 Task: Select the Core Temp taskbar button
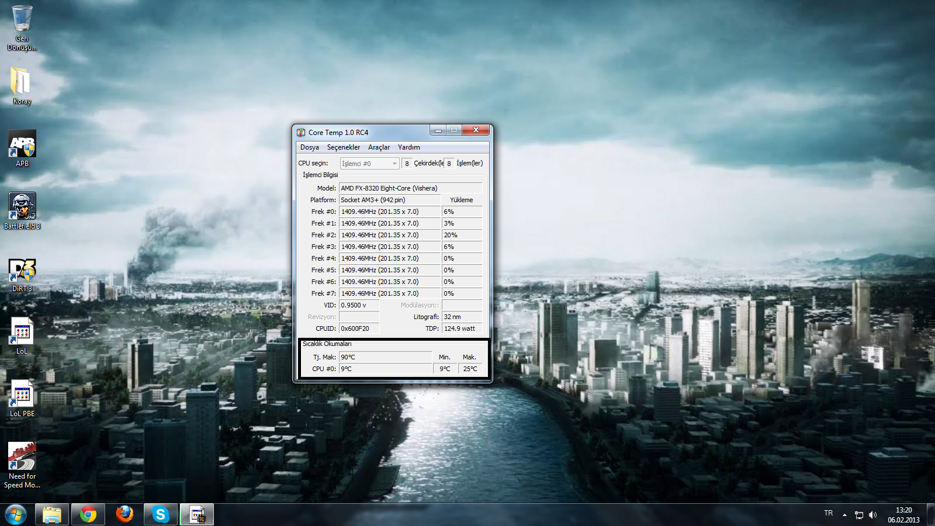coord(197,515)
